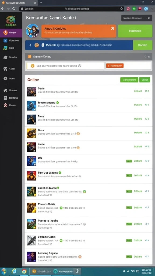Click the site logo atop the sidebar
The width and height of the screenshot is (155, 276).
11,21
